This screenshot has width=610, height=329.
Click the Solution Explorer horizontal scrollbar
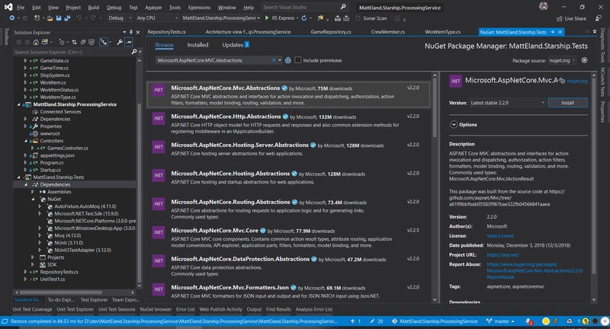[x=61, y=292]
